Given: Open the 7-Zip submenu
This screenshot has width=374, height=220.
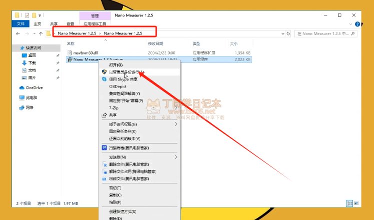Looking at the screenshot, I should (x=140, y=108).
